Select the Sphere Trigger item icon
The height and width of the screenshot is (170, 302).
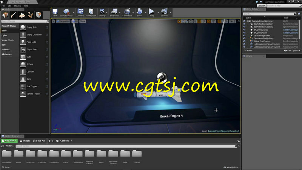tap(23, 94)
